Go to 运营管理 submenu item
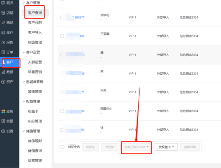Viewport: 221px width, 168px height. [35, 160]
